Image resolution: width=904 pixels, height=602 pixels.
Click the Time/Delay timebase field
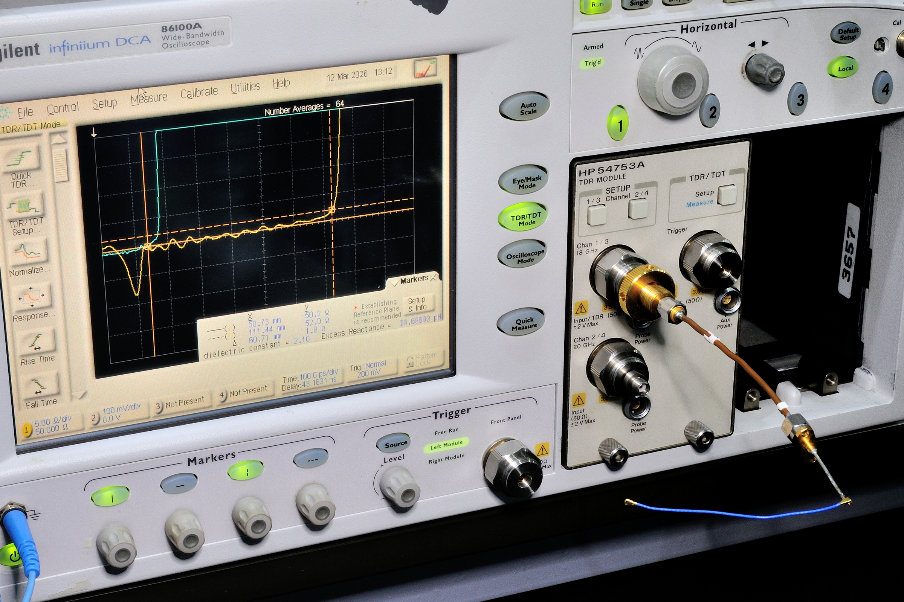click(309, 380)
